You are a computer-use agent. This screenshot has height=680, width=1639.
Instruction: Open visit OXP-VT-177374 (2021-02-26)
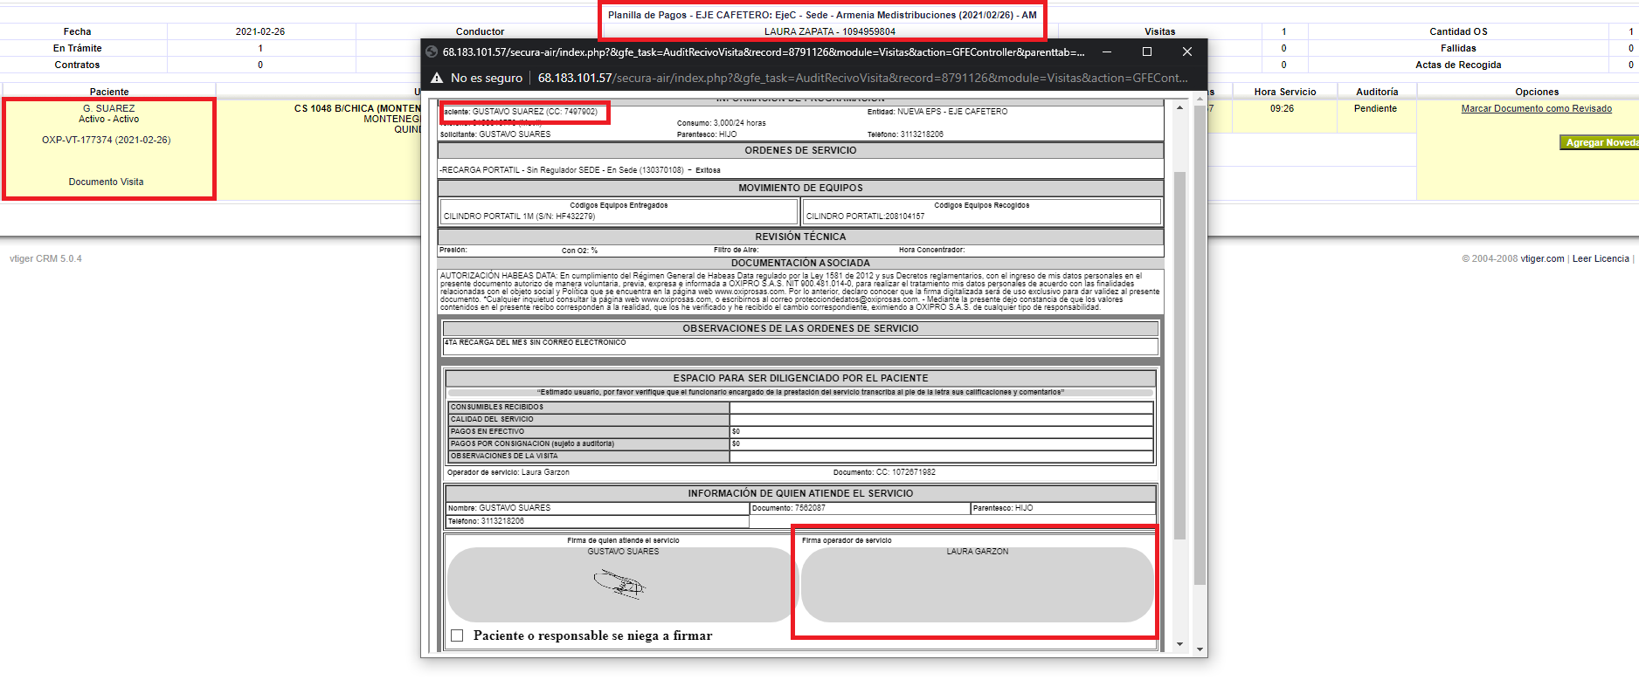(x=107, y=141)
